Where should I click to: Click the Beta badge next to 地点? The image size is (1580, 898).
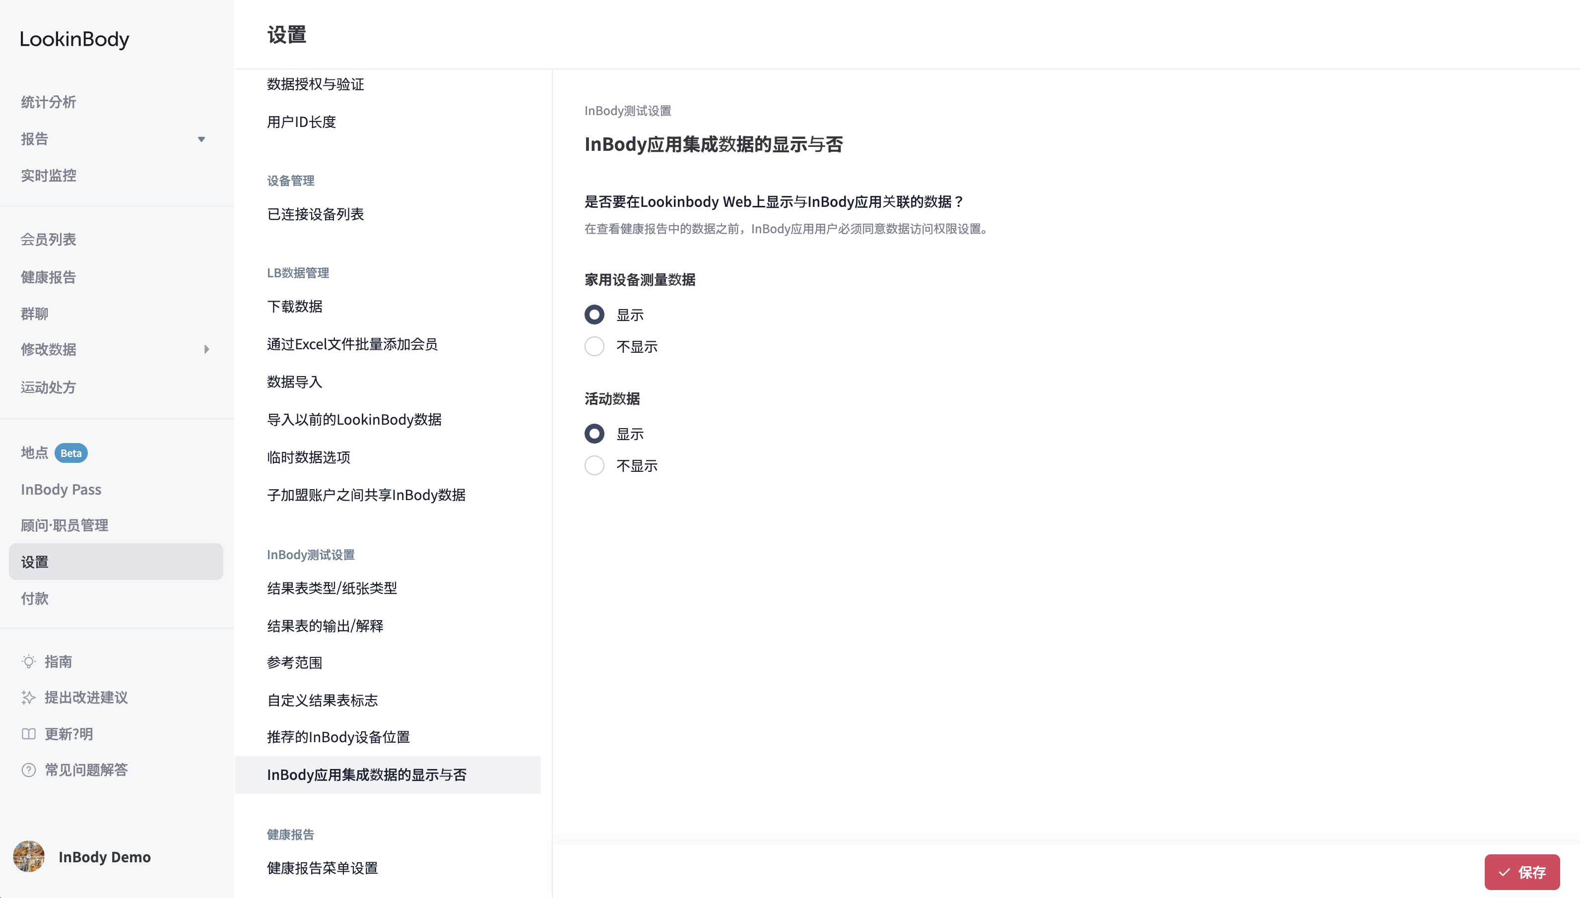pos(71,453)
